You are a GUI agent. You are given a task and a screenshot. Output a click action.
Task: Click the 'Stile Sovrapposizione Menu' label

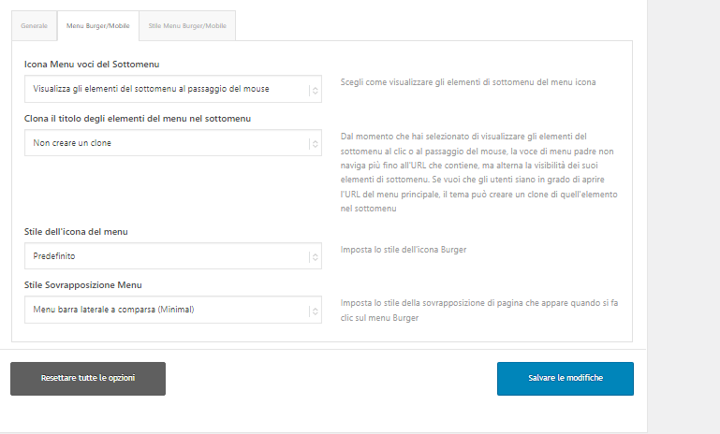pyautogui.click(x=83, y=285)
